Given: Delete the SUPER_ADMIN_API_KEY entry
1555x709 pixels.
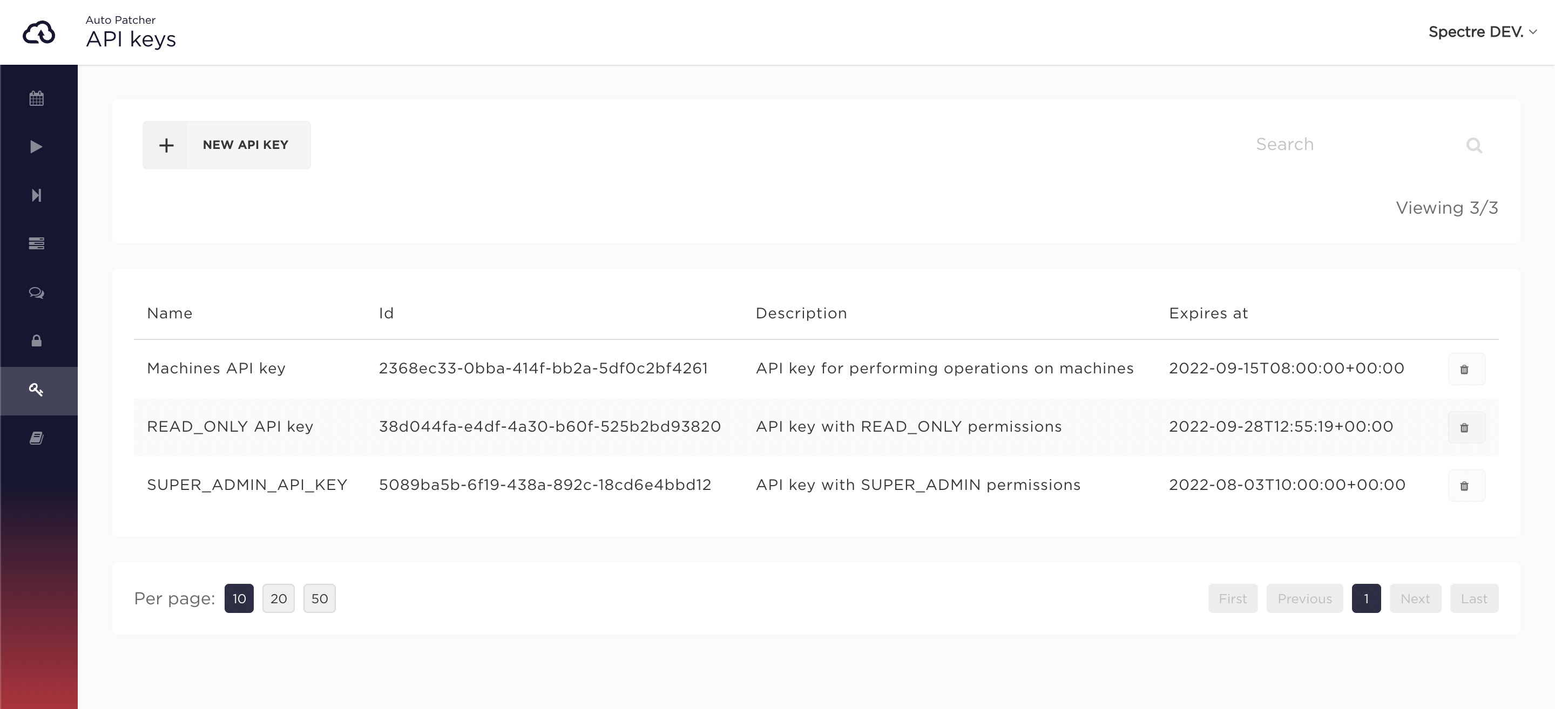Looking at the screenshot, I should (1465, 485).
